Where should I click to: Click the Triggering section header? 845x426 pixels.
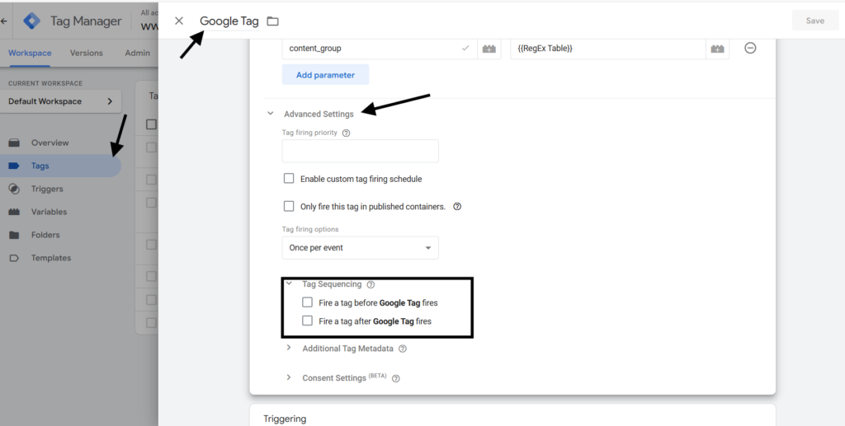[x=285, y=419]
